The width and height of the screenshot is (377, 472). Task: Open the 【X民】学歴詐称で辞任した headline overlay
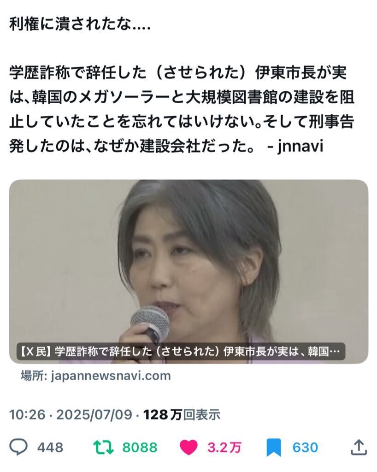181,351
